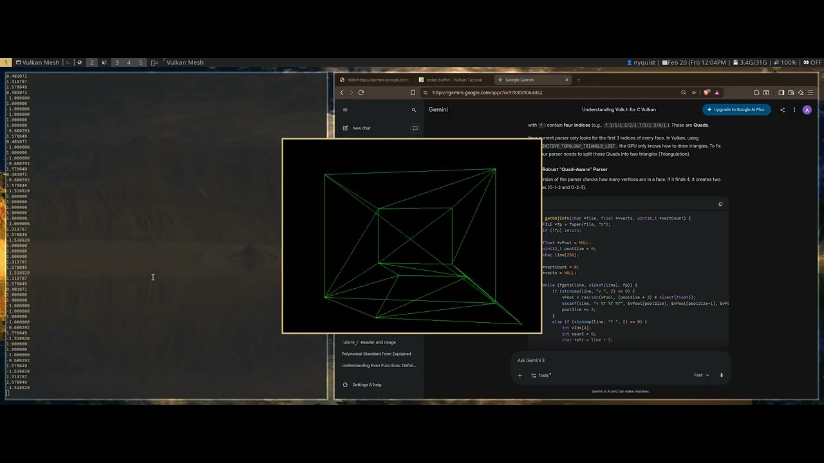Open the Tools selector in prompt box
The height and width of the screenshot is (463, 824).
(x=541, y=375)
